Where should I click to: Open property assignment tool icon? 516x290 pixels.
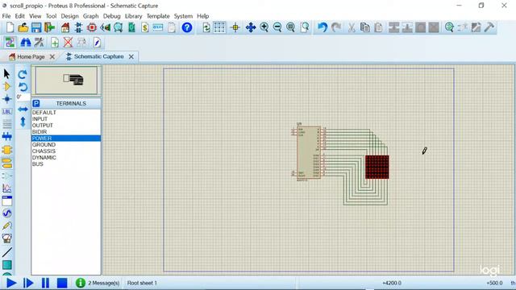pos(39,43)
